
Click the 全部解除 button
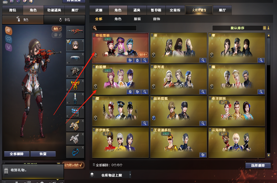[16, 154]
